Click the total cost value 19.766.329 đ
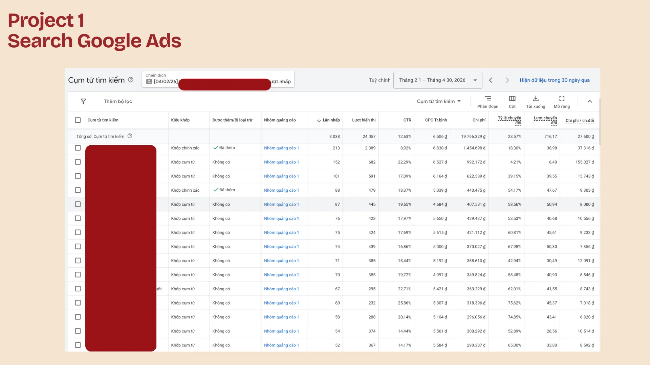650x365 pixels. (x=473, y=137)
